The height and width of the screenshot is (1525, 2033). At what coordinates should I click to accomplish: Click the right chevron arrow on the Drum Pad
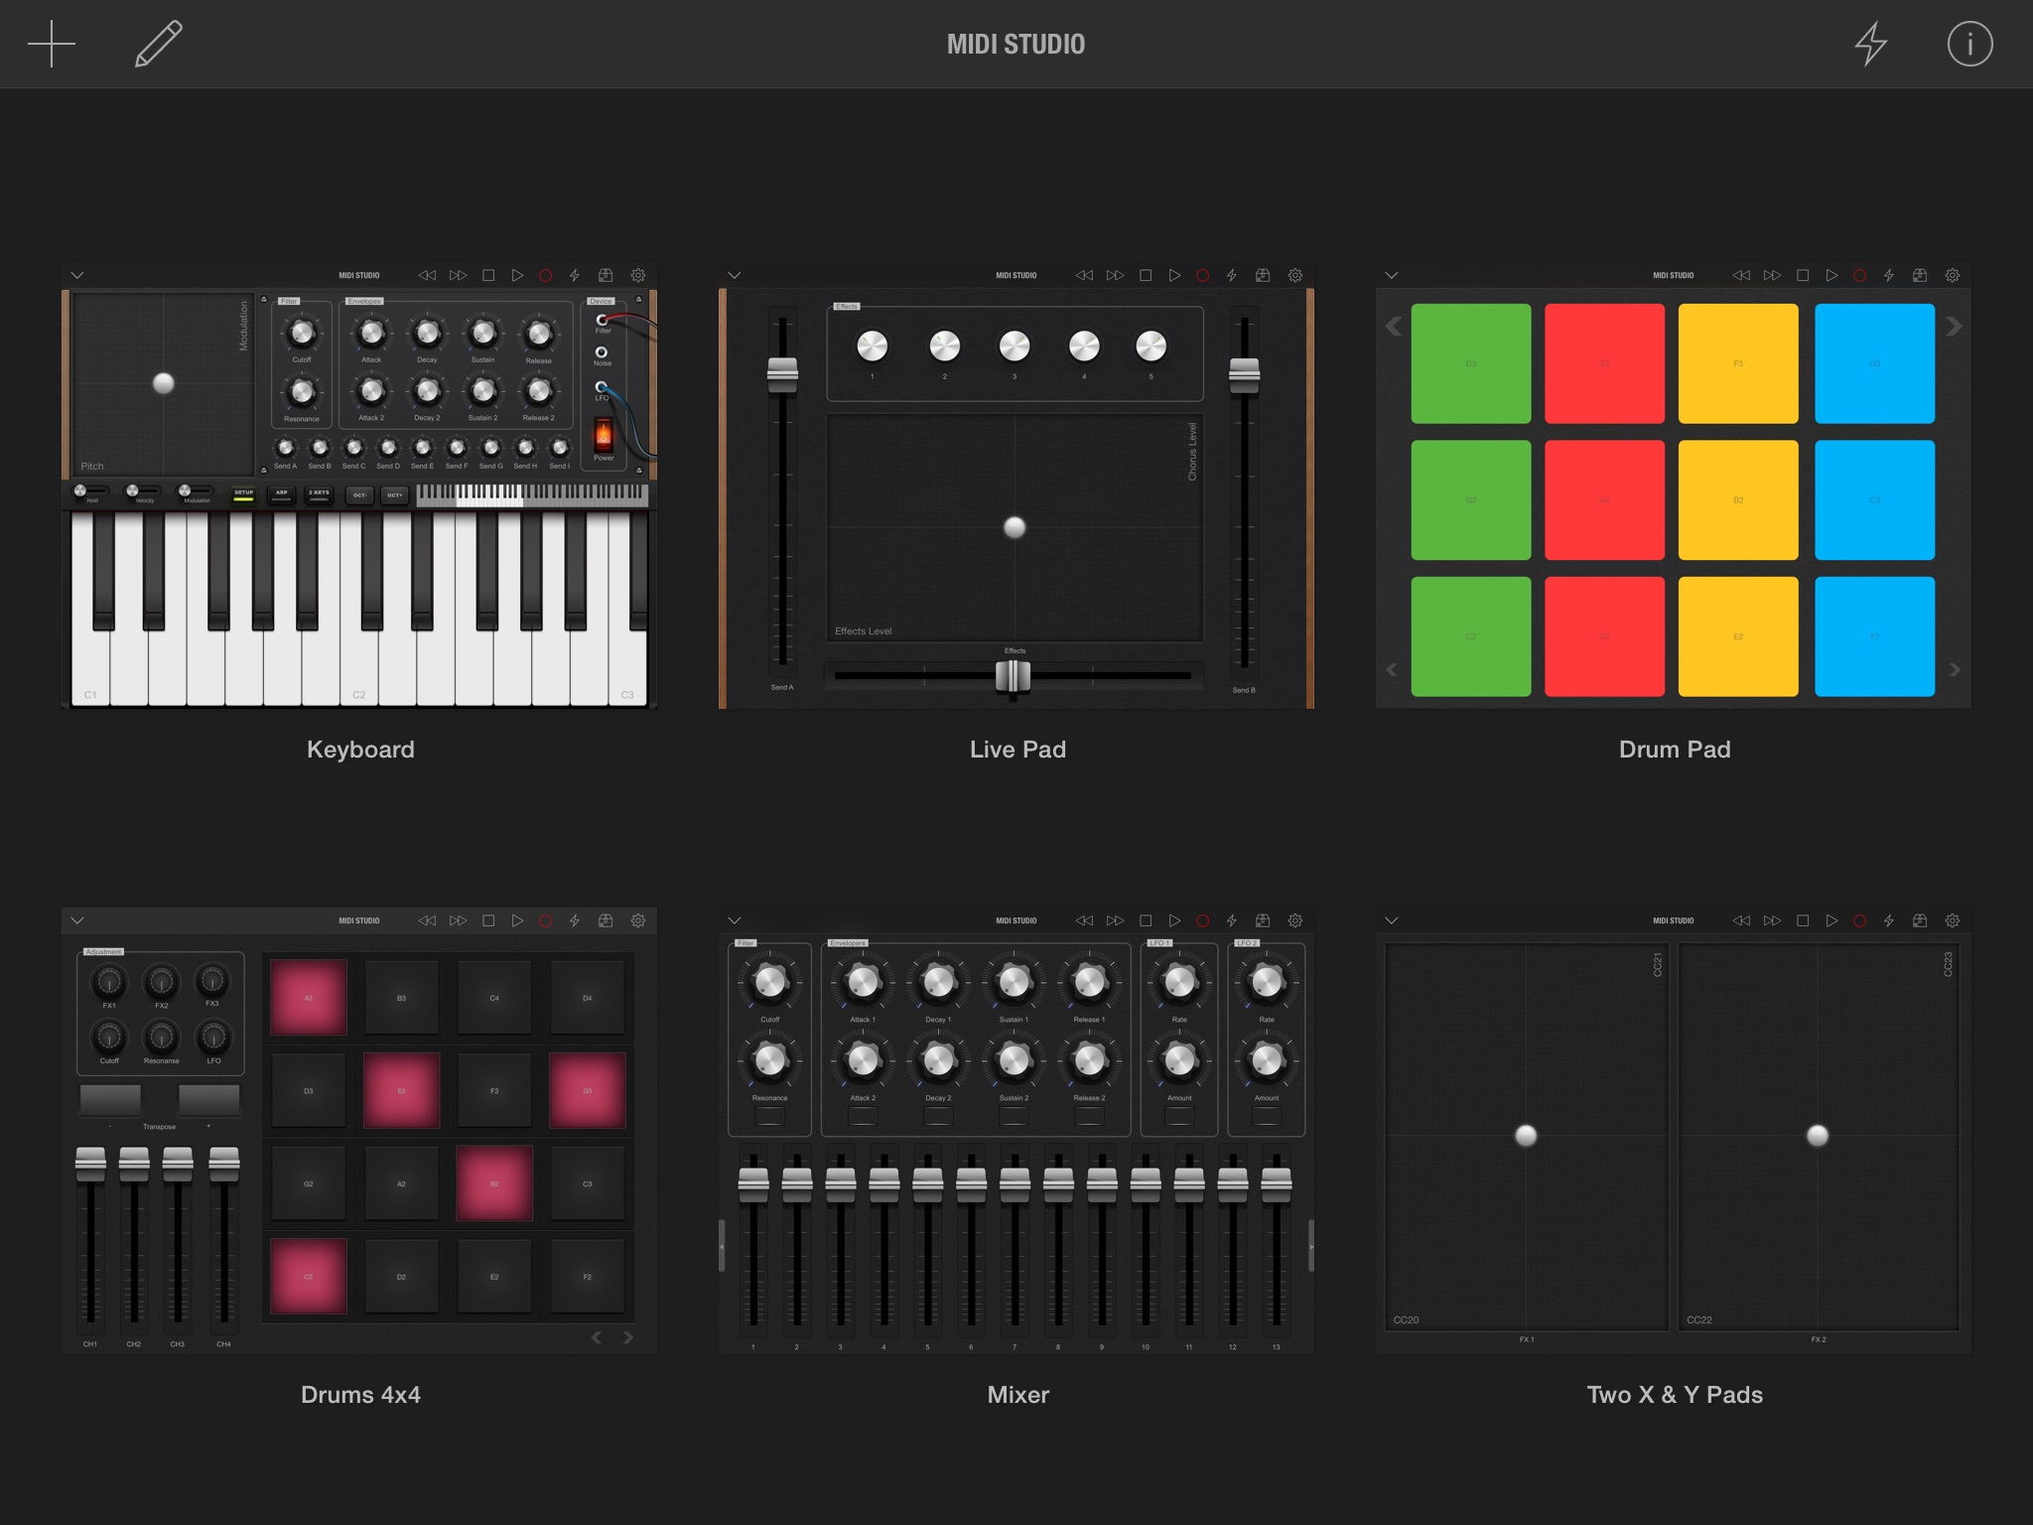click(1954, 326)
